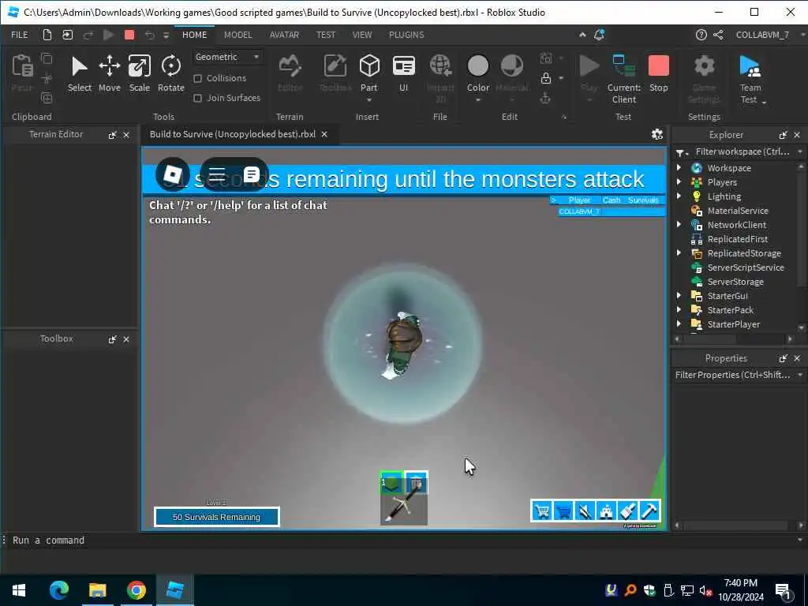Image resolution: width=808 pixels, height=606 pixels.
Task: Open the lock tool in Edit group
Action: pos(546,78)
